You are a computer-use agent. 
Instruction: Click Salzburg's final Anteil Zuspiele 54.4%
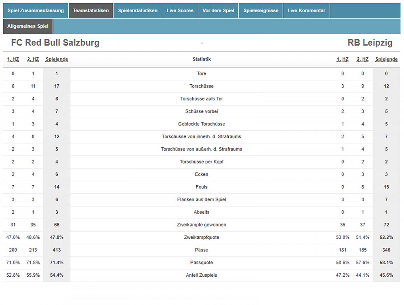(x=57, y=276)
